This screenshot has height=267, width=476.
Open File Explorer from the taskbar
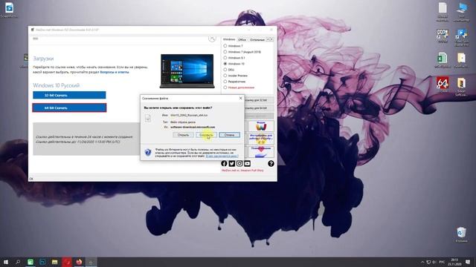point(54,262)
